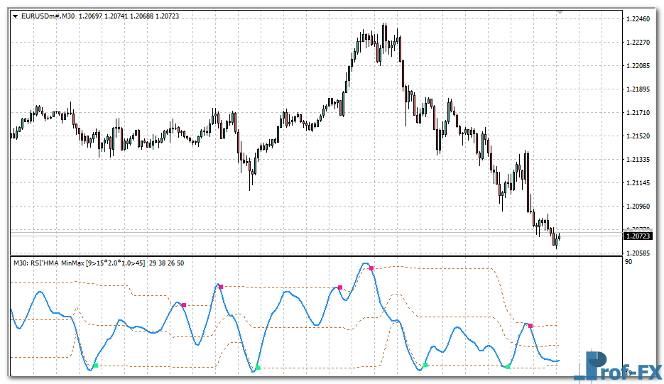Click the second pink marker from left
Screen dimensions: 664x384
click(x=221, y=287)
